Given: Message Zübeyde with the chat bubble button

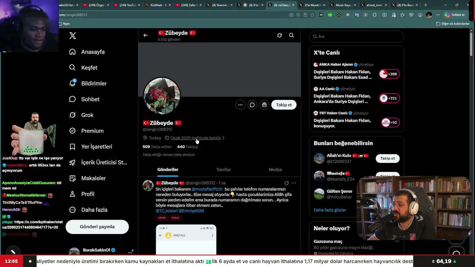Looking at the screenshot, I should 252,105.
